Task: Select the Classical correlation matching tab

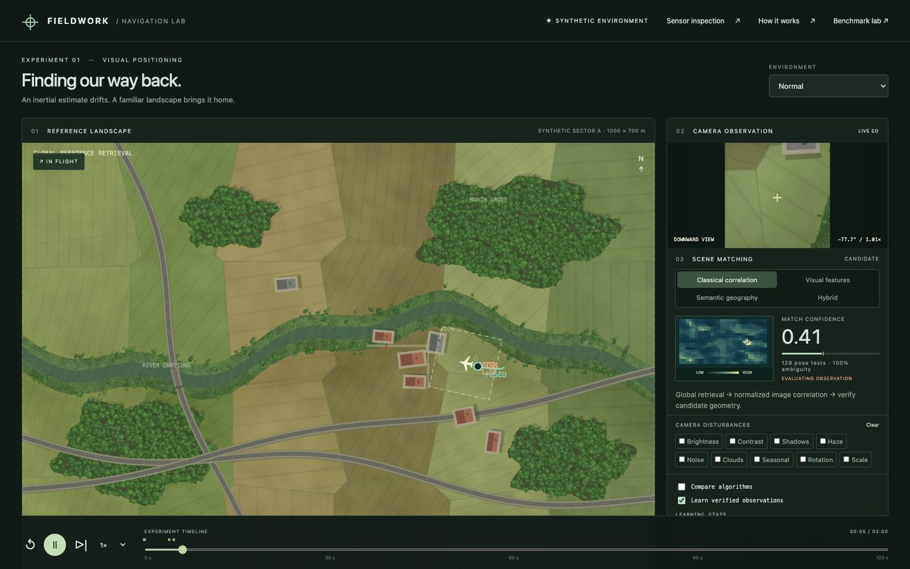Action: tap(727, 280)
